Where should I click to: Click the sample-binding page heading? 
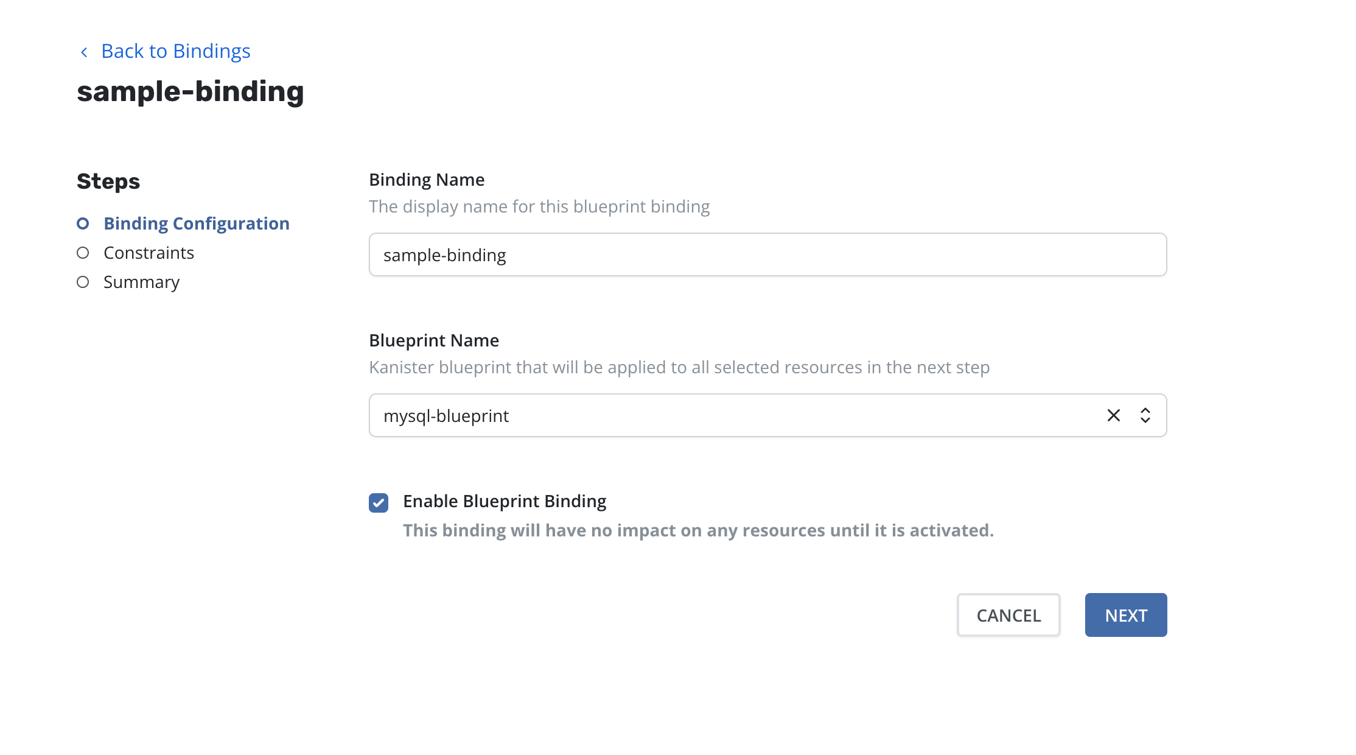[x=190, y=91]
